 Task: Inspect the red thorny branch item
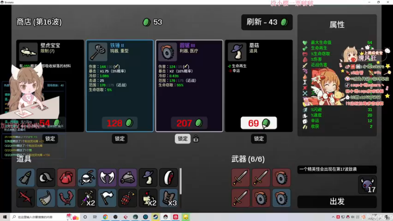pos(26,198)
